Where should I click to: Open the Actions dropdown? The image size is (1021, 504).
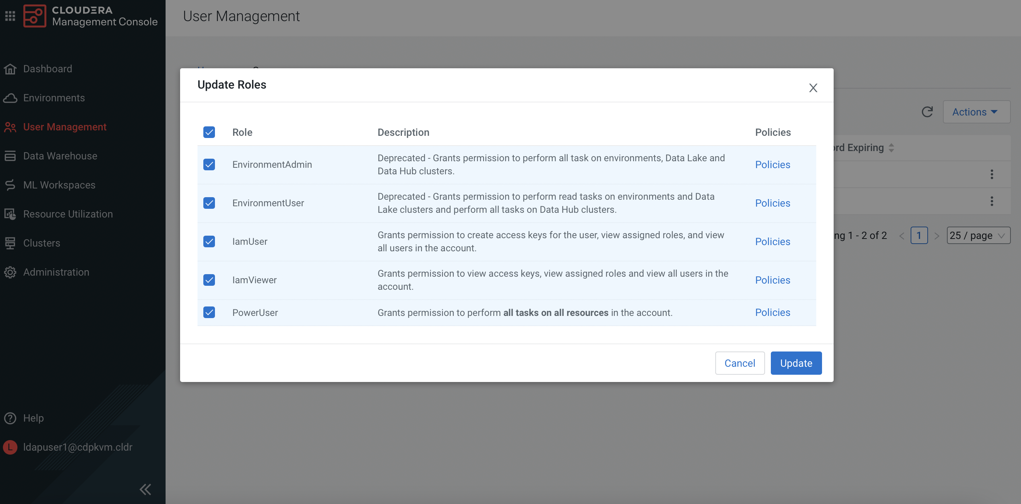click(x=975, y=112)
